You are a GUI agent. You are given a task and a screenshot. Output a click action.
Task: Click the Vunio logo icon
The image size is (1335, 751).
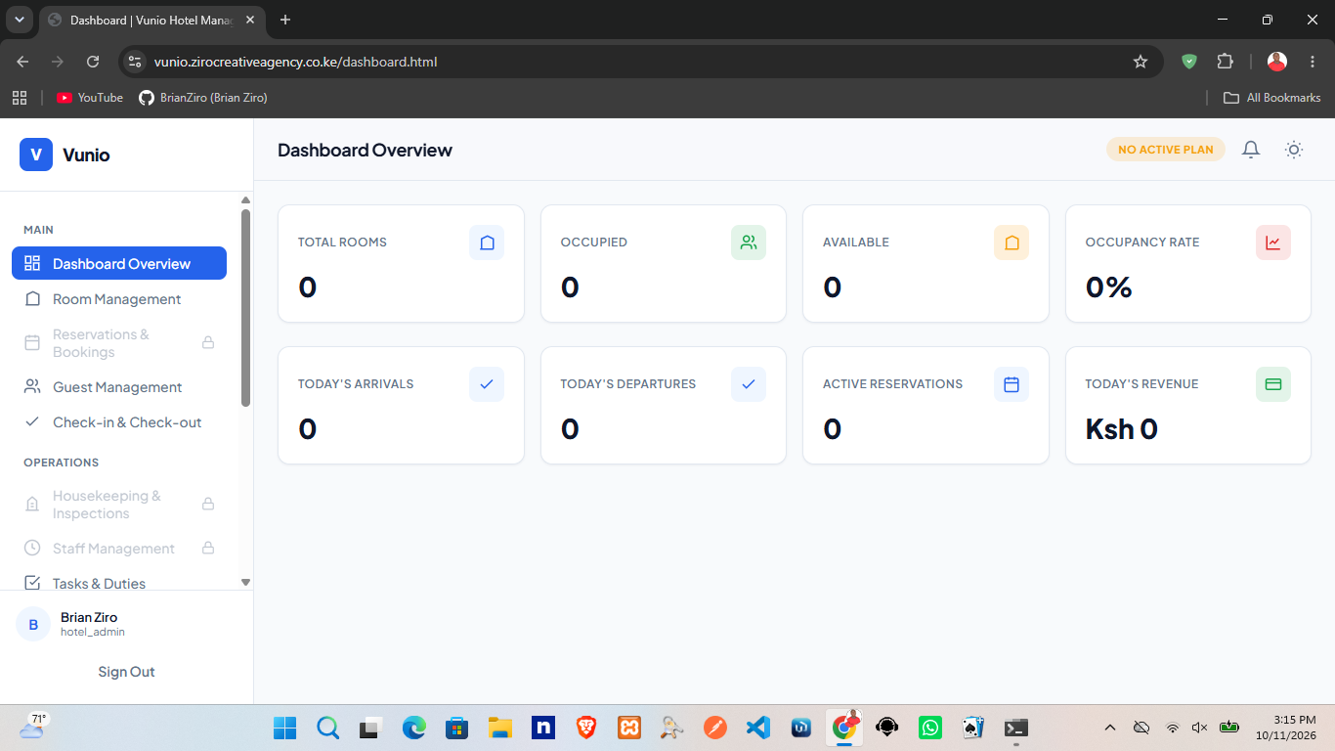(x=36, y=155)
